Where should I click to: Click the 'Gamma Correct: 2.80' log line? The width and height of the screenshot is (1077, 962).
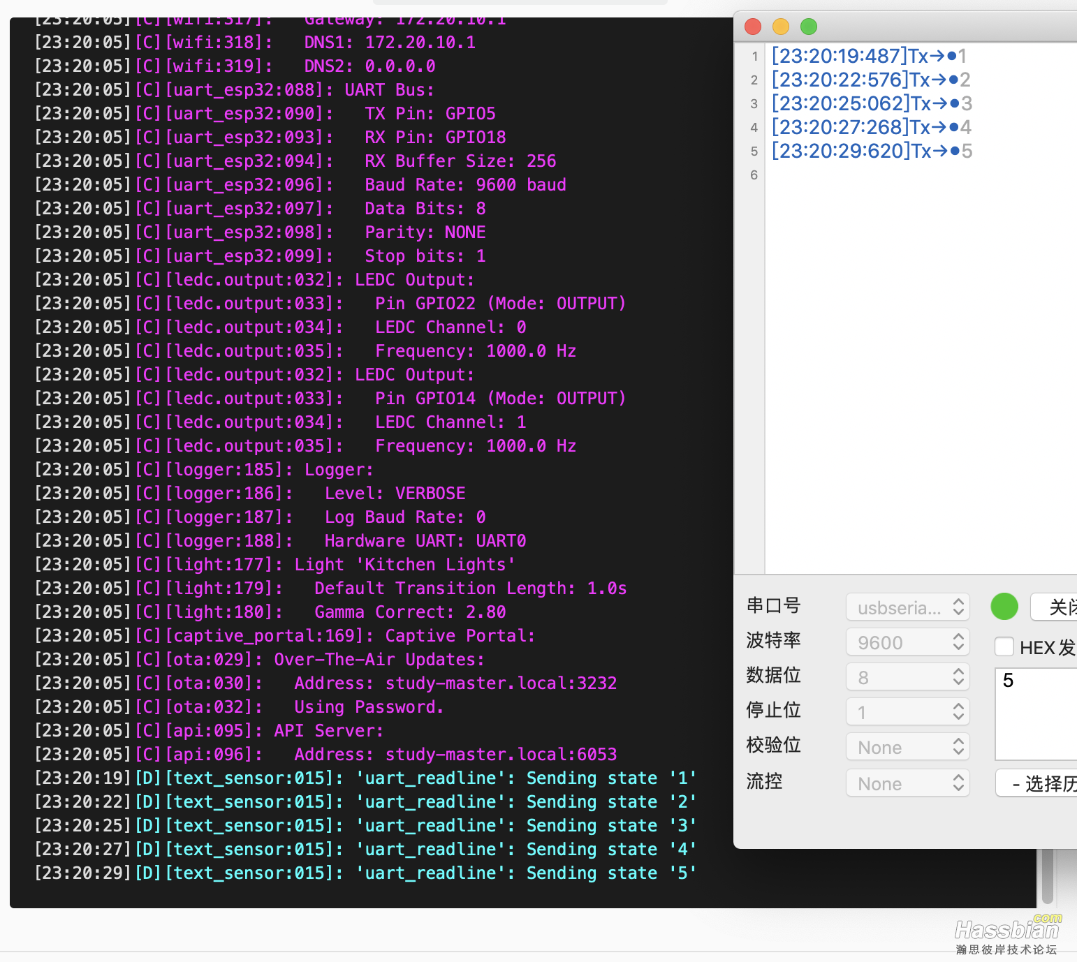click(x=270, y=612)
